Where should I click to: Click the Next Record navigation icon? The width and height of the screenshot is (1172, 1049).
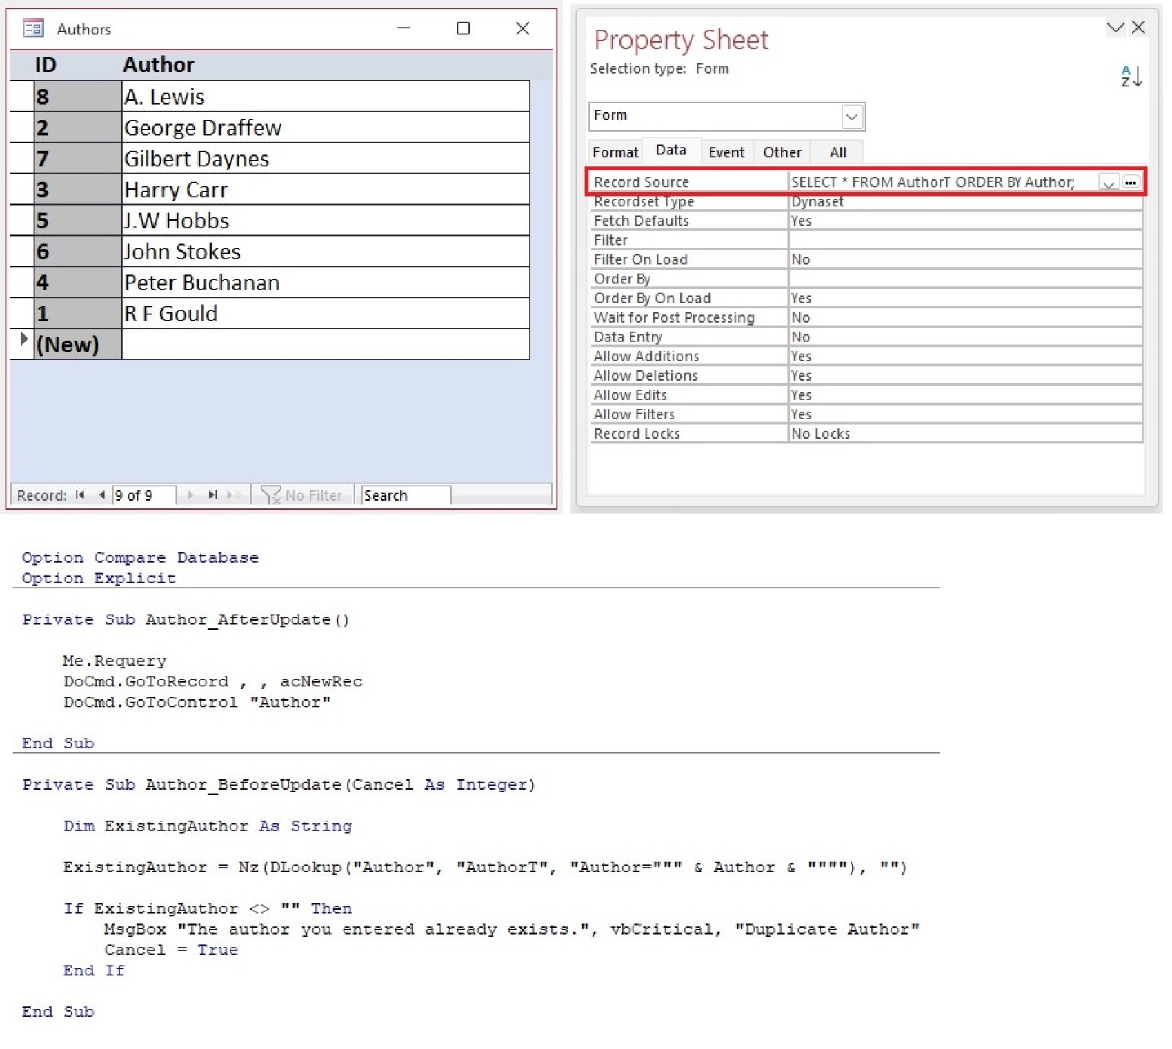click(x=190, y=494)
